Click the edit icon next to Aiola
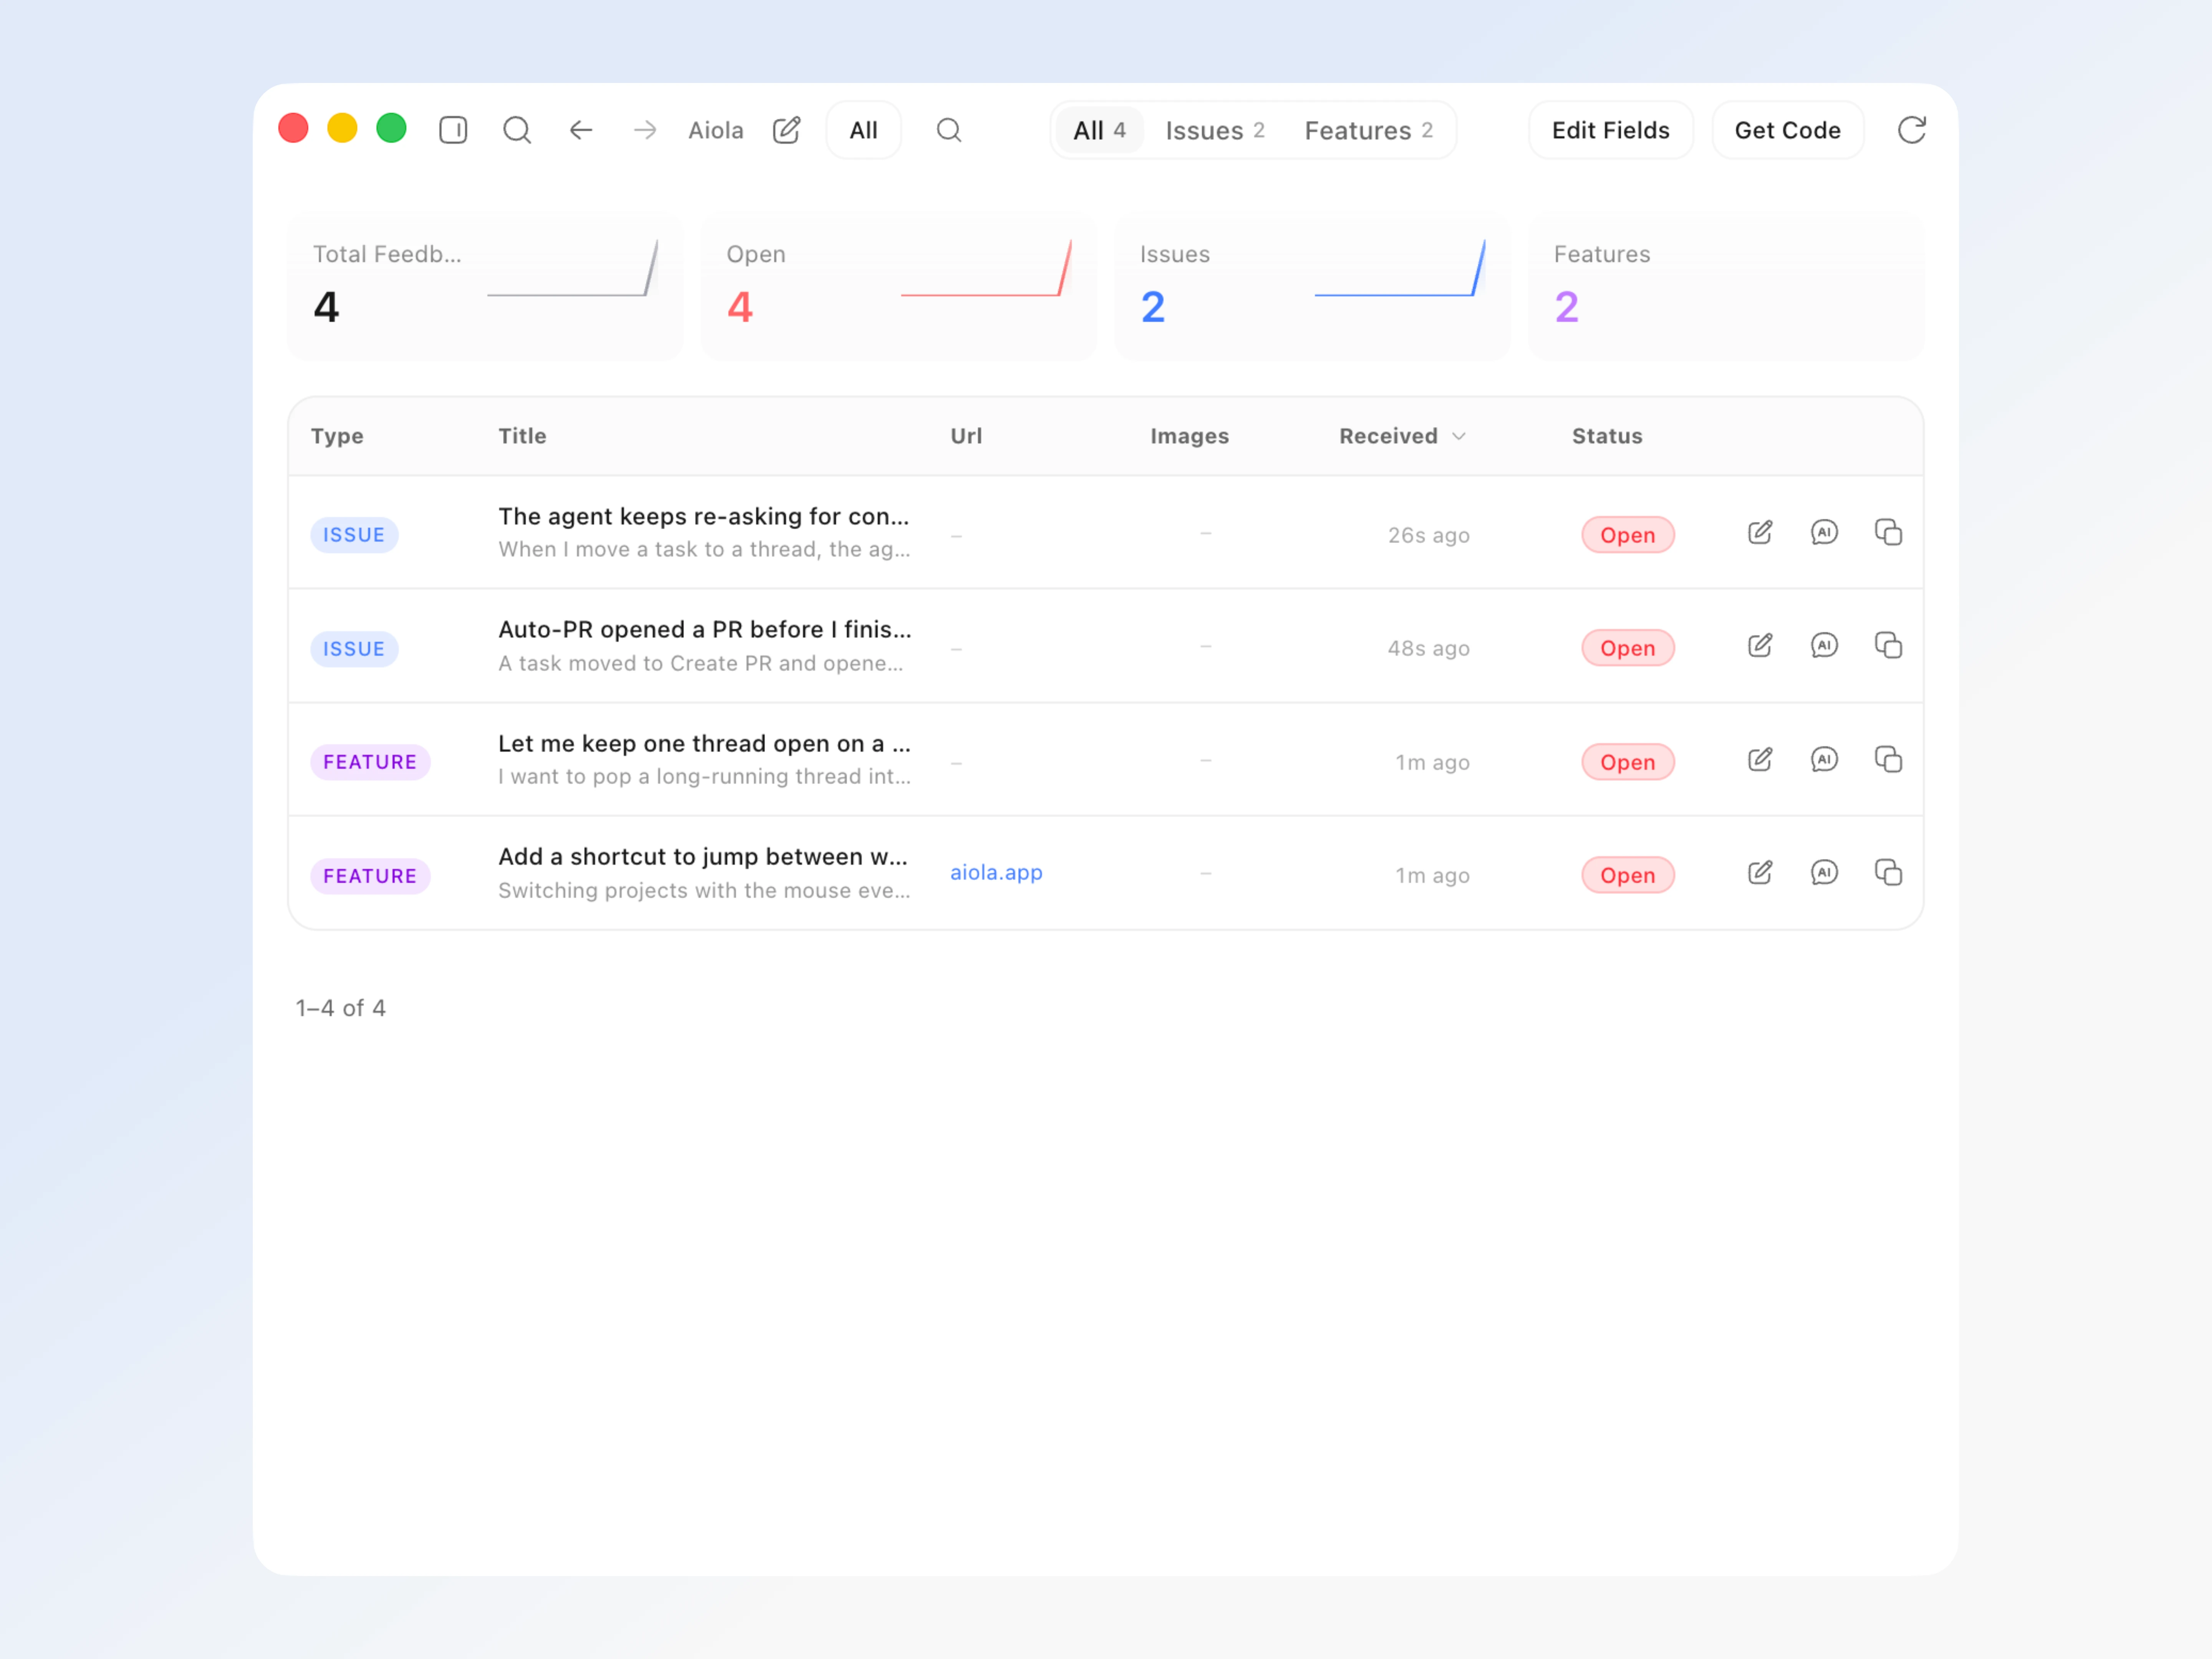Image resolution: width=2212 pixels, height=1659 pixels. click(787, 130)
